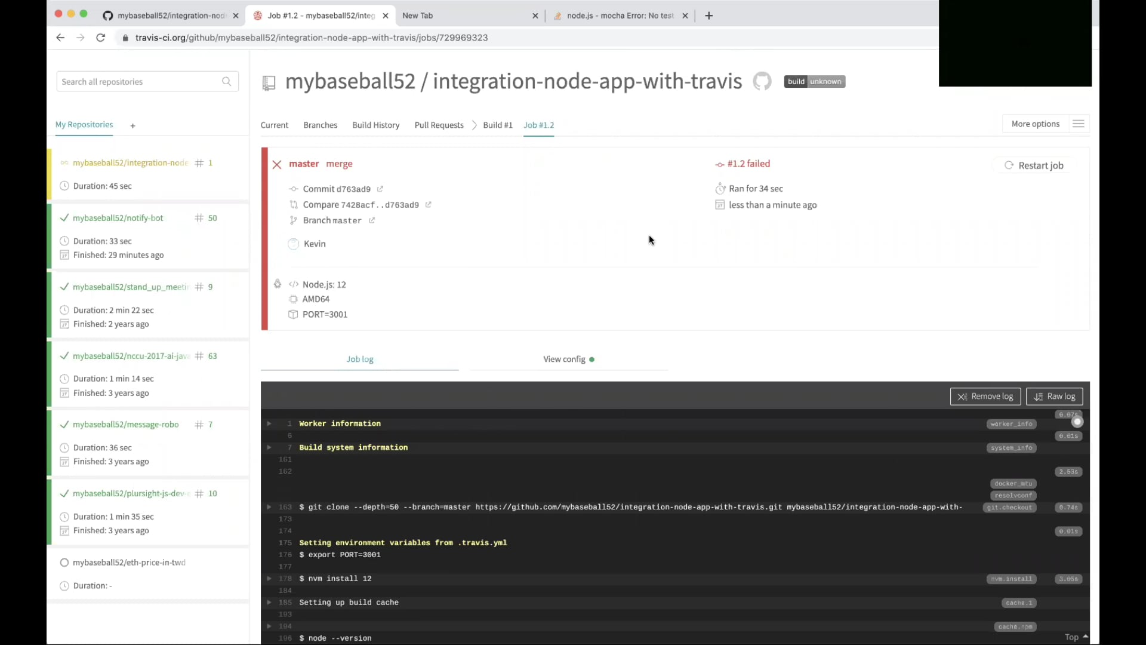Click the edit icon next to Commit d763ad9
The image size is (1146, 645).
click(381, 189)
